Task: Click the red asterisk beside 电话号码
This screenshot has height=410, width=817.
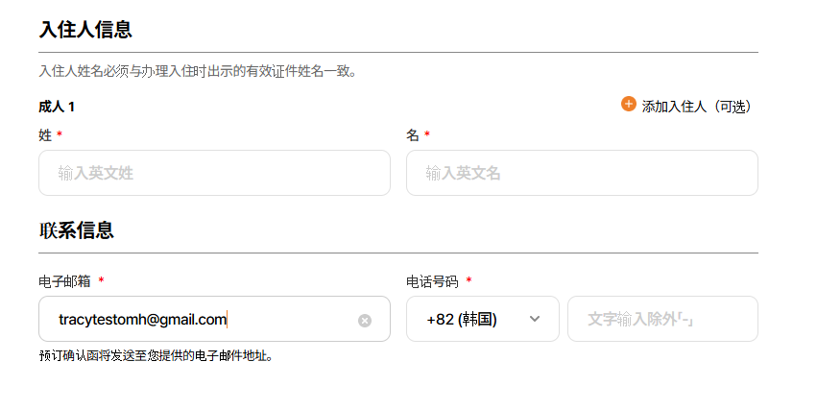Action: [x=469, y=280]
